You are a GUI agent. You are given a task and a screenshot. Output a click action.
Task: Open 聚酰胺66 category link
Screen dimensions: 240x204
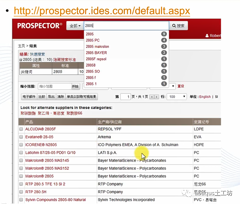coord(74,113)
